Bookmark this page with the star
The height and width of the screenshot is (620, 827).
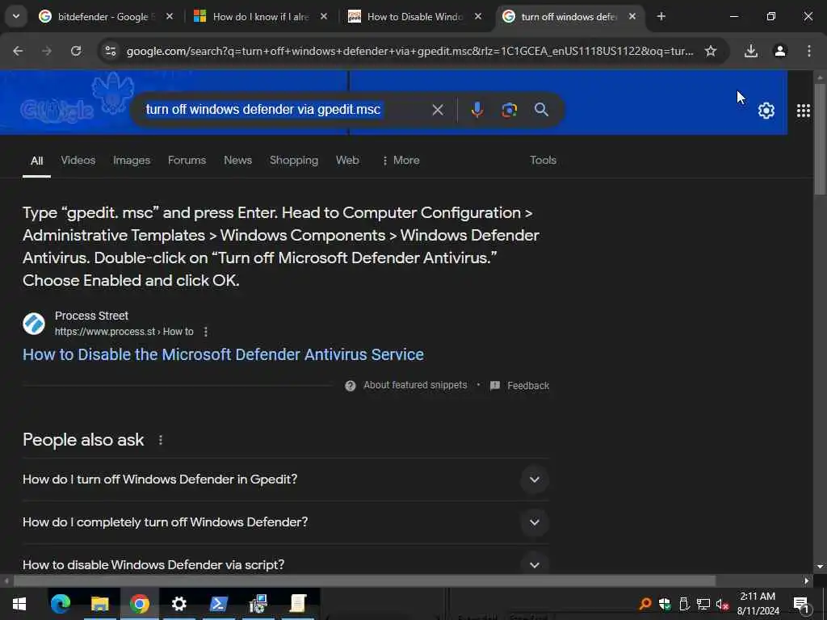point(711,51)
